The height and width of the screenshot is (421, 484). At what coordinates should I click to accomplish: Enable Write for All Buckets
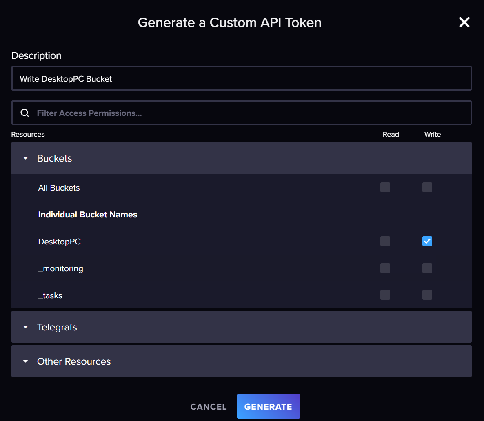(427, 187)
